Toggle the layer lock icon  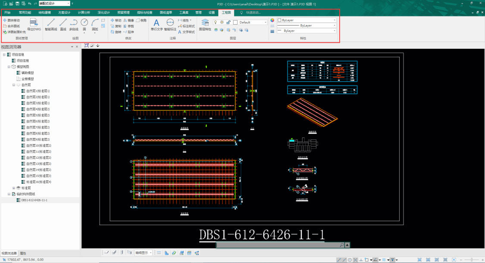228,22
